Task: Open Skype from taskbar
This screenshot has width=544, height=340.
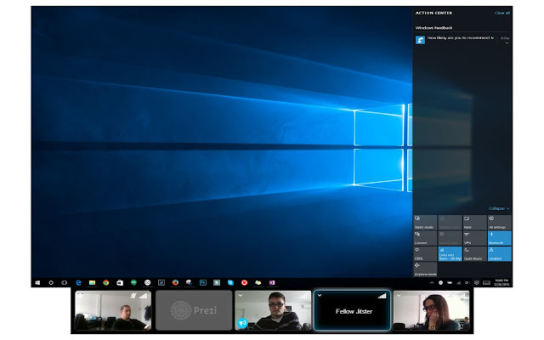Action: pos(230,283)
